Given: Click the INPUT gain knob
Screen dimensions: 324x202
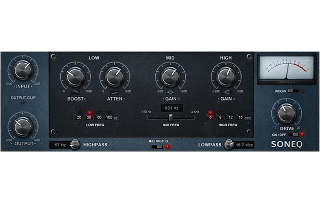Looking at the screenshot, I should click(x=23, y=70).
